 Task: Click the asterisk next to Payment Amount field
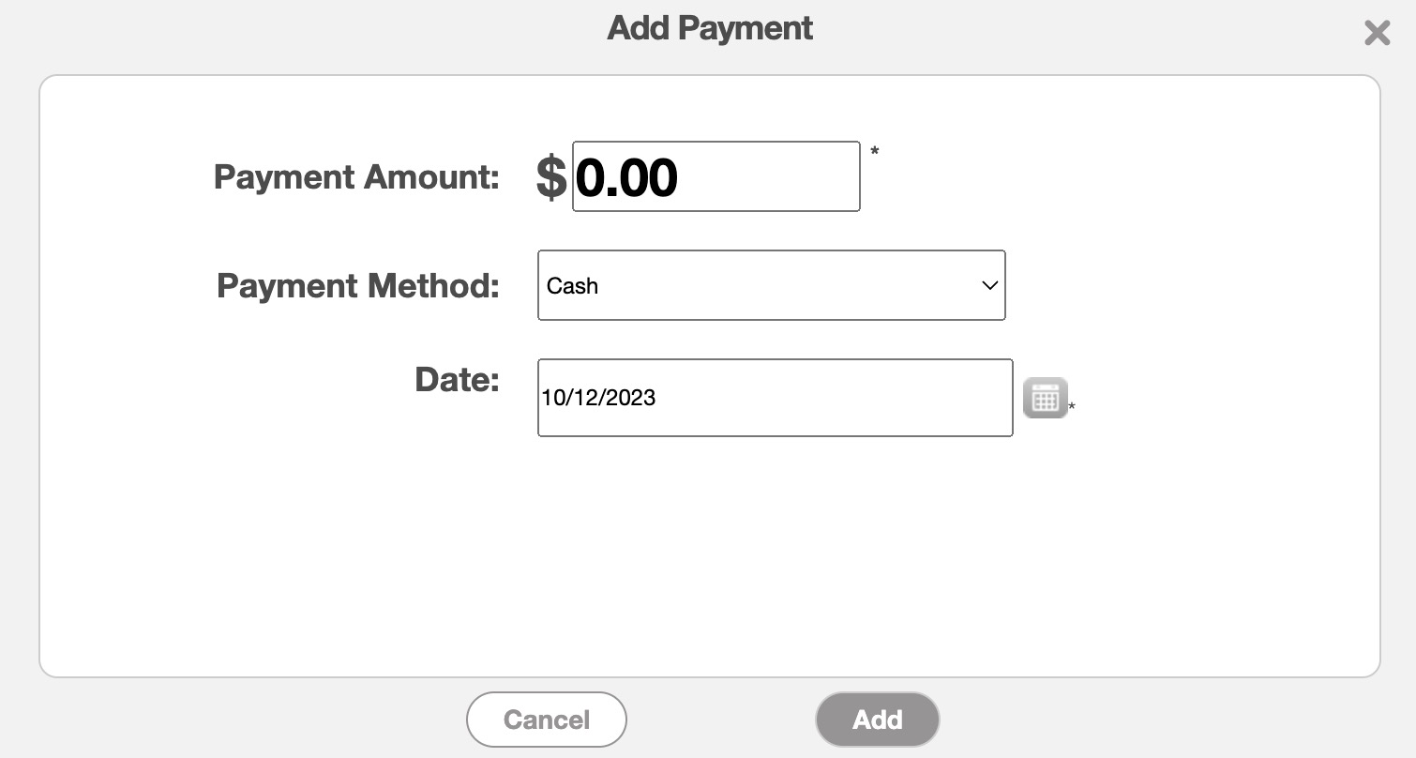(x=875, y=151)
